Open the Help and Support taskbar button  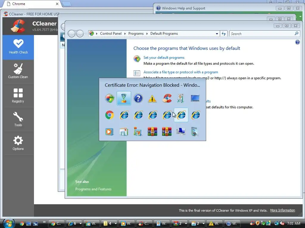click(x=232, y=224)
